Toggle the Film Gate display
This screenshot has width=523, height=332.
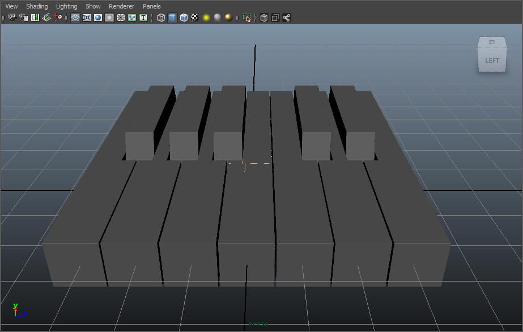(x=87, y=18)
